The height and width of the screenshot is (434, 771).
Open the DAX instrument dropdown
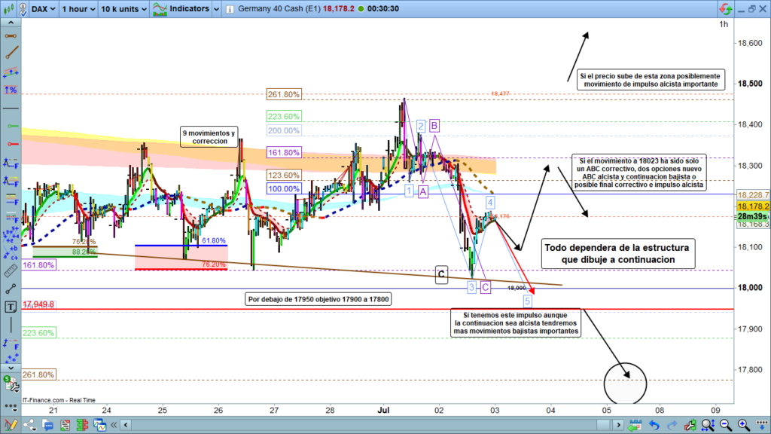coord(44,9)
